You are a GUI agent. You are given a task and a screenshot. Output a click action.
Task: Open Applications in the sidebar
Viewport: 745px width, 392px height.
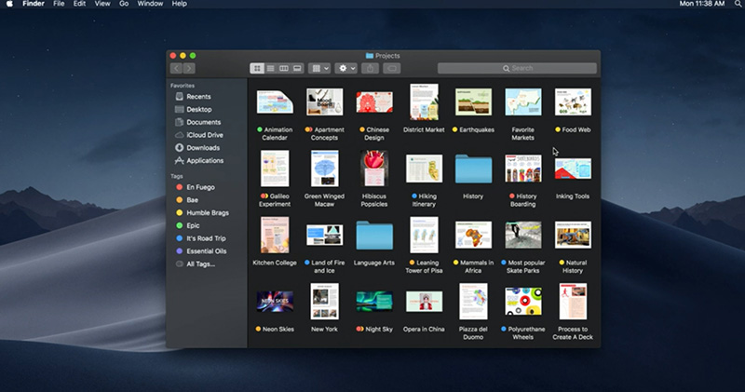[205, 161]
